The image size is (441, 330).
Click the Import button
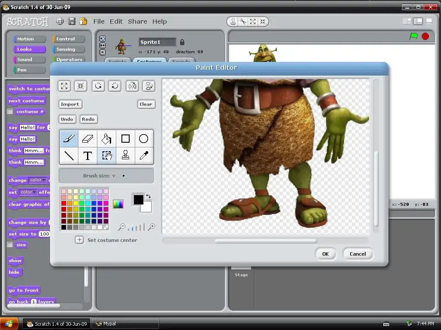pyautogui.click(x=70, y=104)
